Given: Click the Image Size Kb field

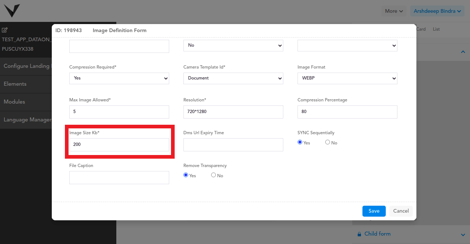Looking at the screenshot, I should [119, 145].
